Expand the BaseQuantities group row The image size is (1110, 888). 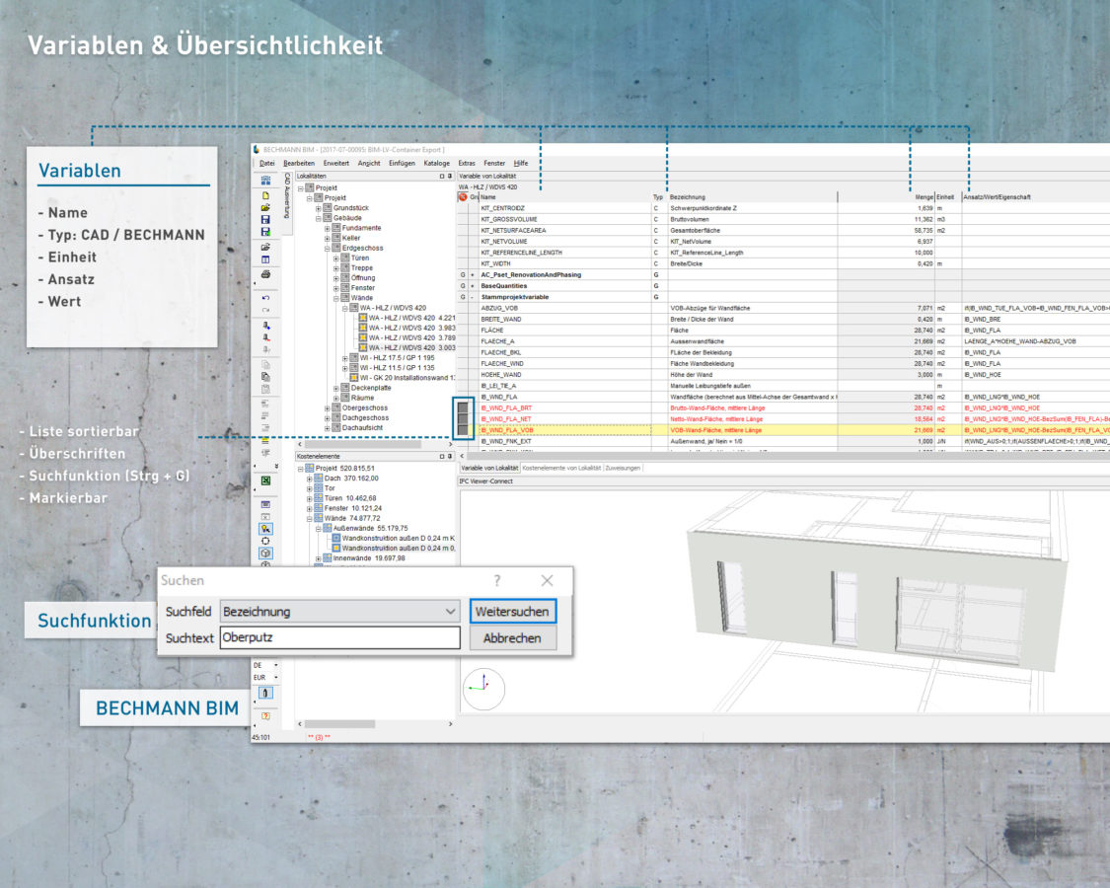click(473, 286)
